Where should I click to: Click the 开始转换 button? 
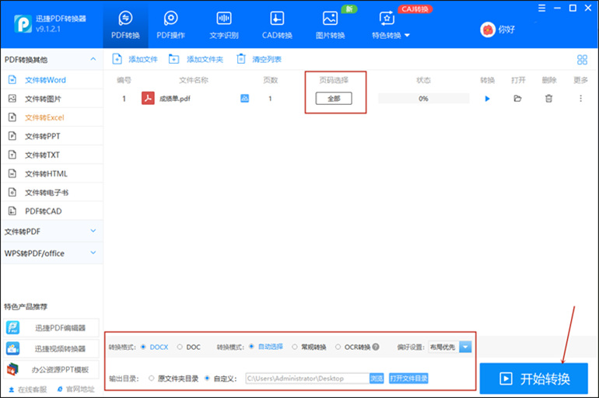tap(534, 379)
